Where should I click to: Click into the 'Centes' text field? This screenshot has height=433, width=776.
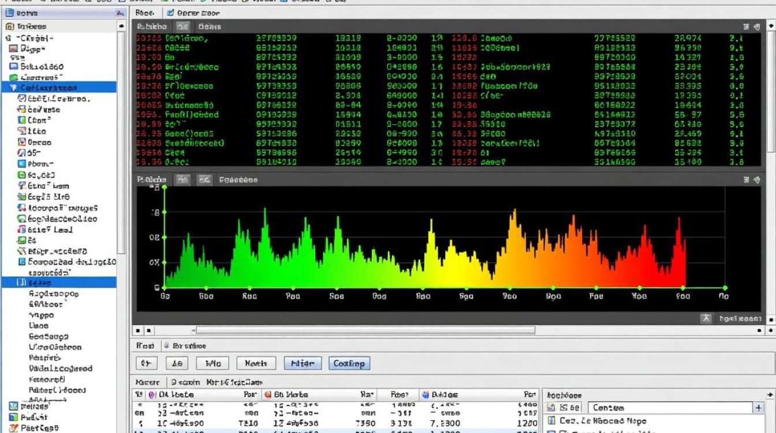click(670, 408)
